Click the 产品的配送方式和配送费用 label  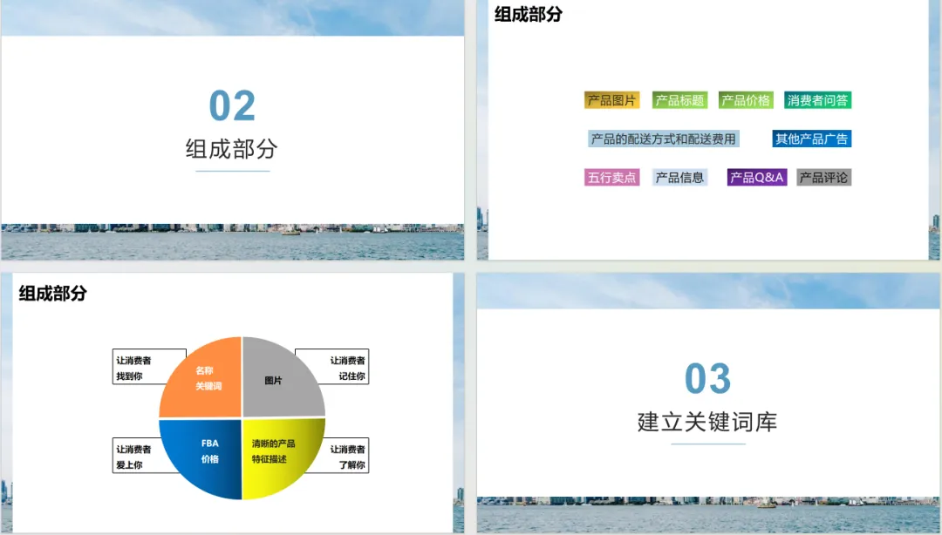[663, 139]
